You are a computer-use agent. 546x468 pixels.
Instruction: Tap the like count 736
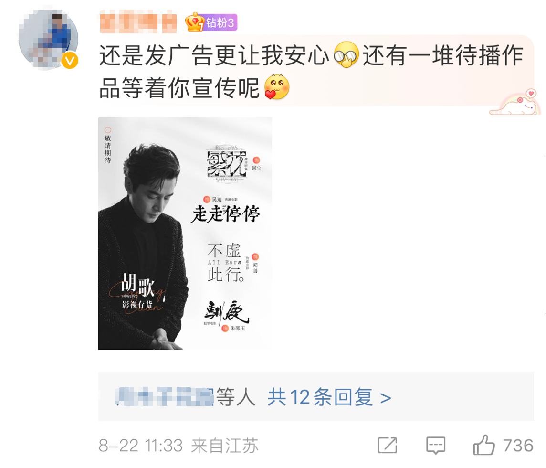pos(518,446)
